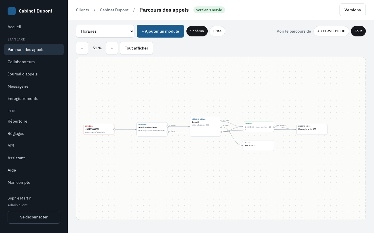Click the Versions button
The height and width of the screenshot is (233, 374).
(353, 10)
